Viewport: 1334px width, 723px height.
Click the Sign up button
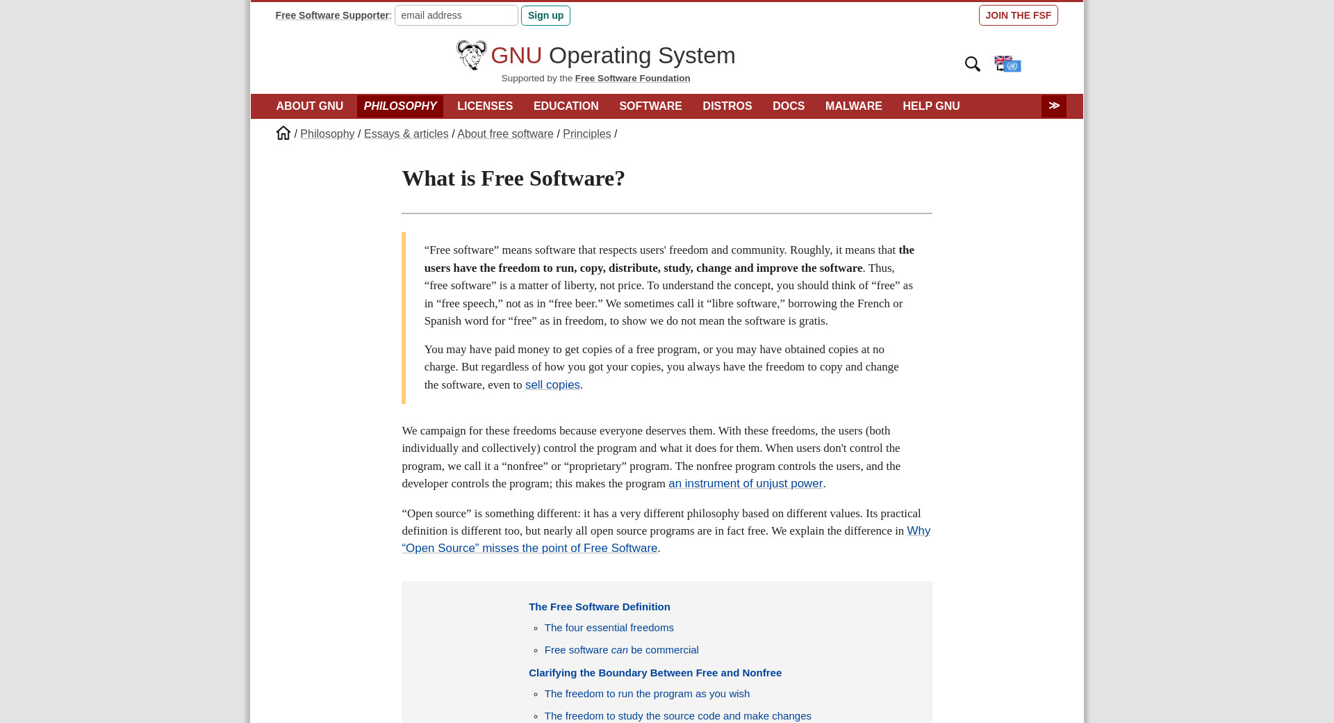click(x=545, y=15)
